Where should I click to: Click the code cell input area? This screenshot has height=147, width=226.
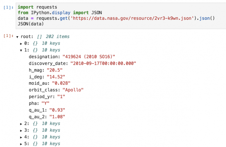(x=121, y=16)
